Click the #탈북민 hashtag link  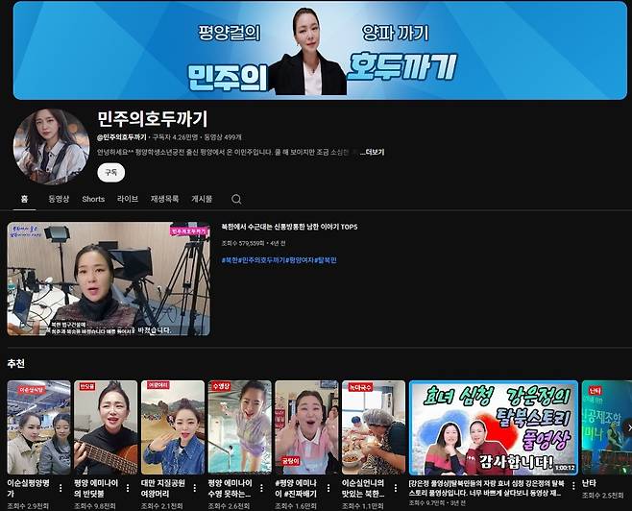[x=325, y=260]
